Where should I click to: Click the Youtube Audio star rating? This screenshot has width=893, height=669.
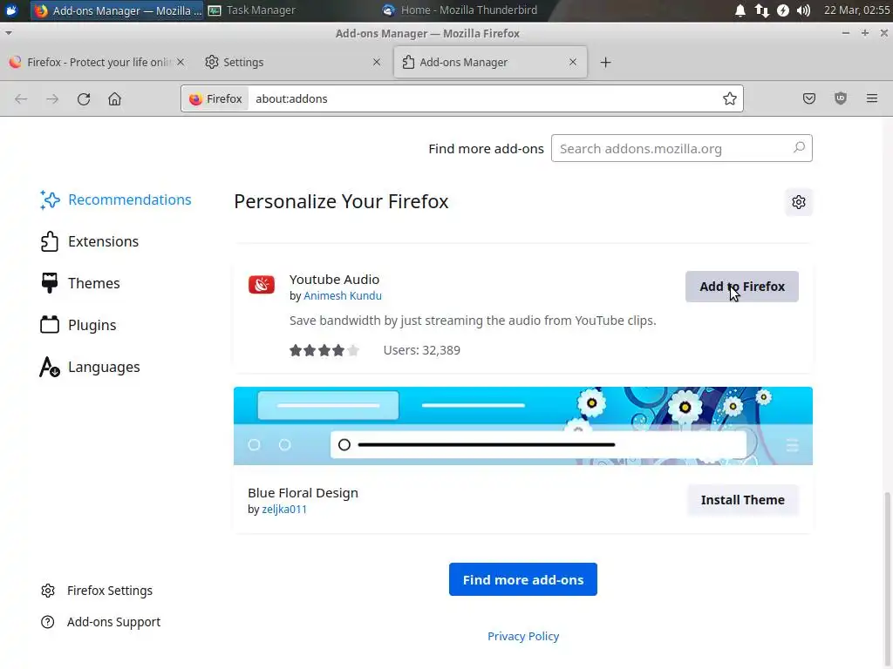point(324,350)
